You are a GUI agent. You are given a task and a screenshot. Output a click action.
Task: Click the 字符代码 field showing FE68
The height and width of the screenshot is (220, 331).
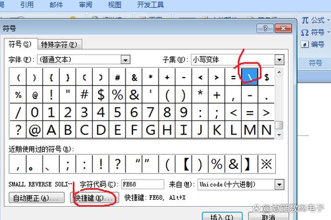(x=143, y=185)
